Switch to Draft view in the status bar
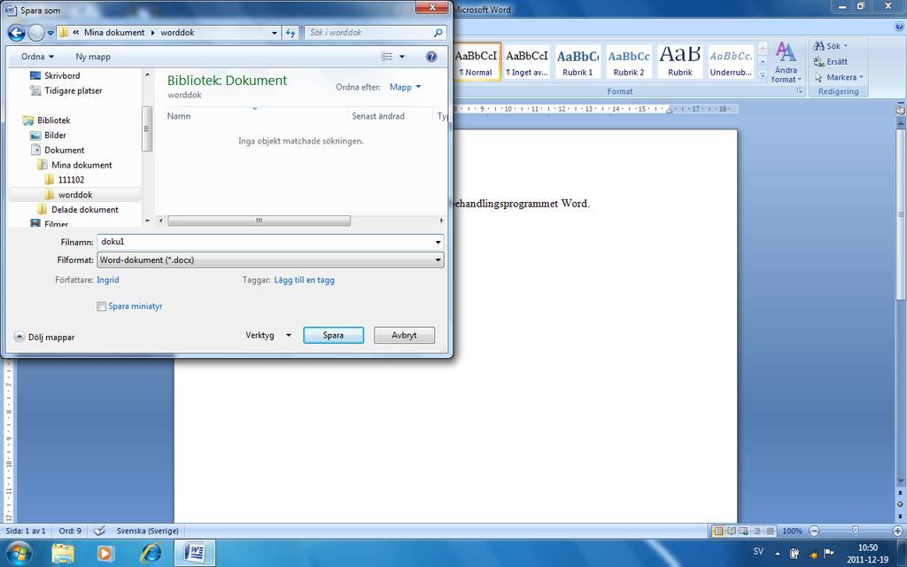This screenshot has width=907, height=567. [x=770, y=531]
